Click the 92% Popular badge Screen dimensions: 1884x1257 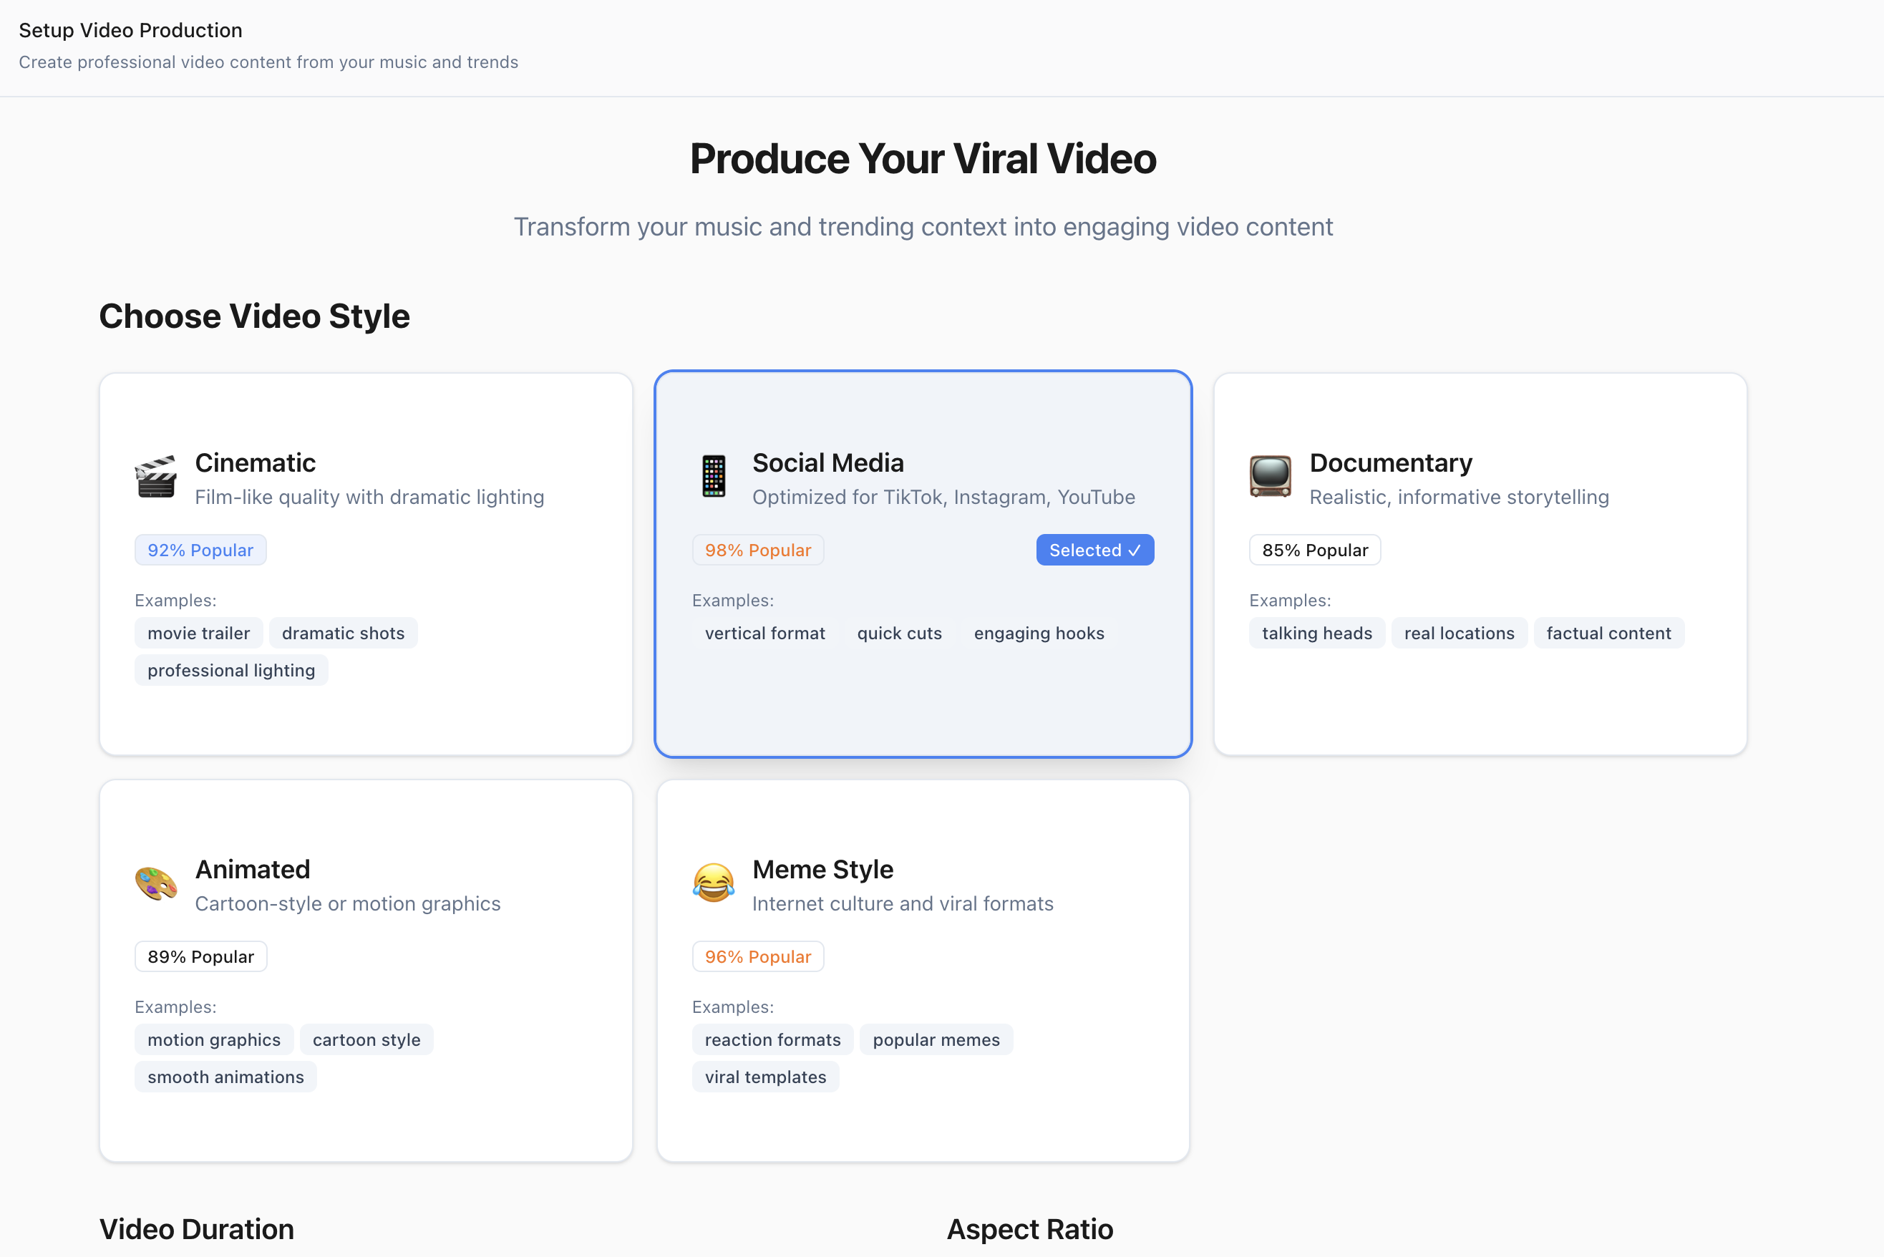click(x=200, y=550)
